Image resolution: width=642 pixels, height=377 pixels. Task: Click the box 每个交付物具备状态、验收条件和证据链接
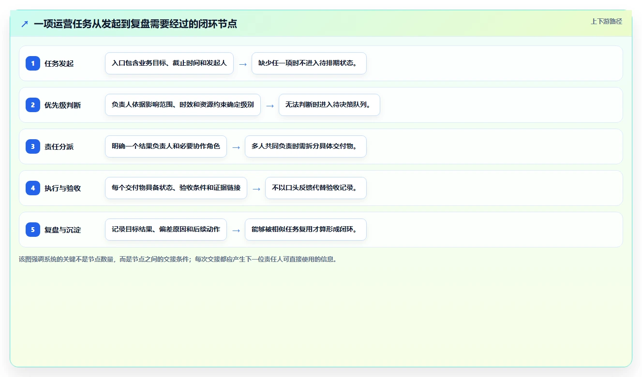(176, 188)
